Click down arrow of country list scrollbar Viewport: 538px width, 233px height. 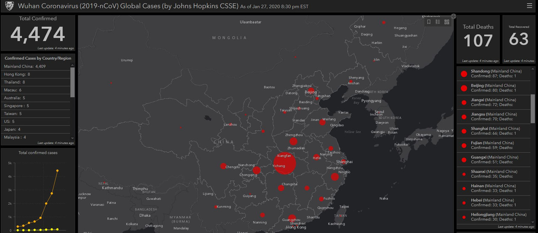click(x=72, y=138)
